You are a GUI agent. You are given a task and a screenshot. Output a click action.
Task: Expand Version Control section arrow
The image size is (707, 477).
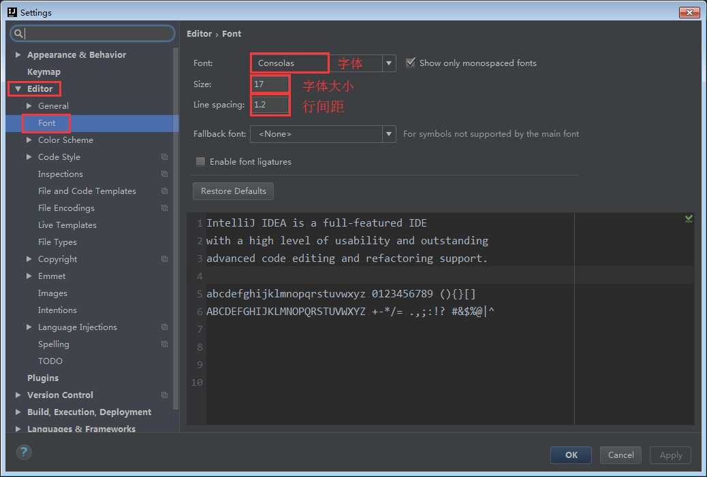point(18,395)
